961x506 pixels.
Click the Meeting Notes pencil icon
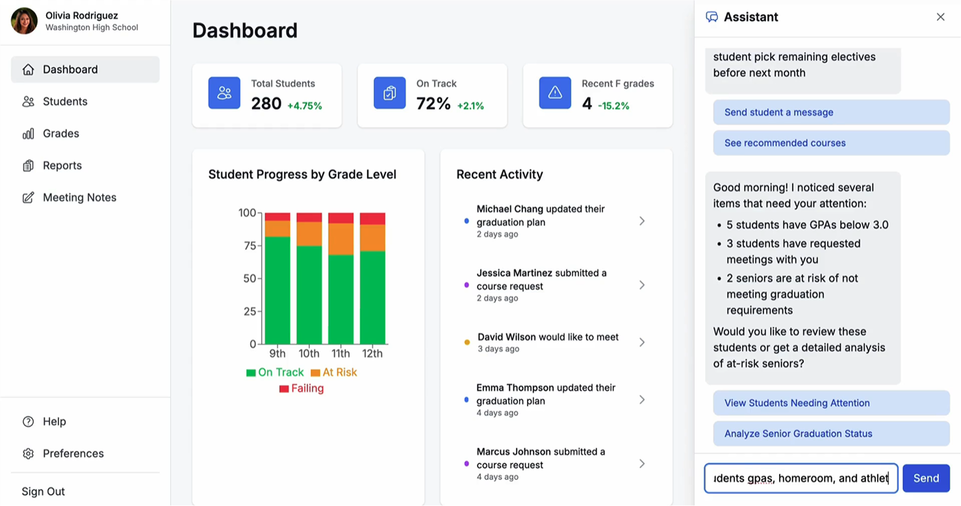[28, 197]
